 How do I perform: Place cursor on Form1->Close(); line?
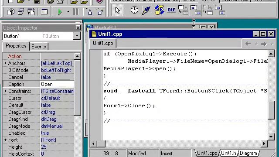point(129,106)
